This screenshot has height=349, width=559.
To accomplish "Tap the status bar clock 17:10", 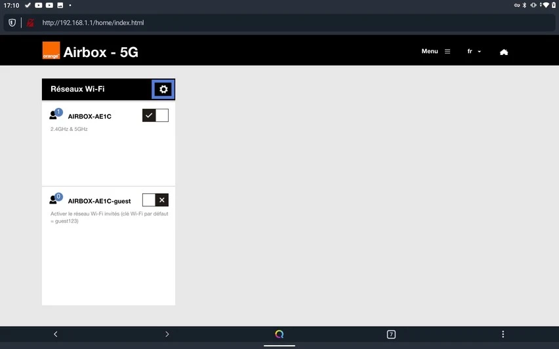I will point(11,5).
